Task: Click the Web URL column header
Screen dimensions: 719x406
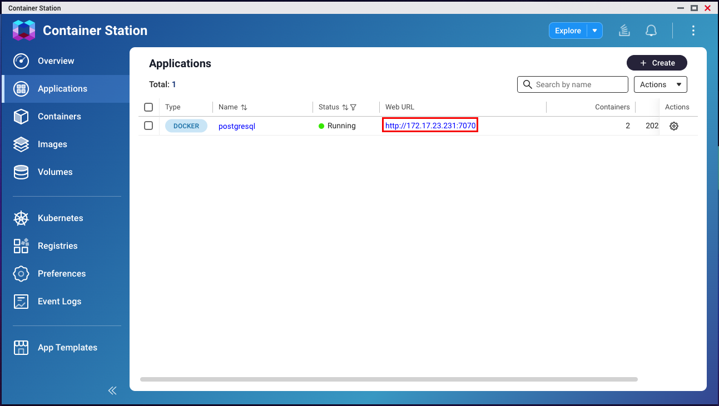Action: [400, 107]
